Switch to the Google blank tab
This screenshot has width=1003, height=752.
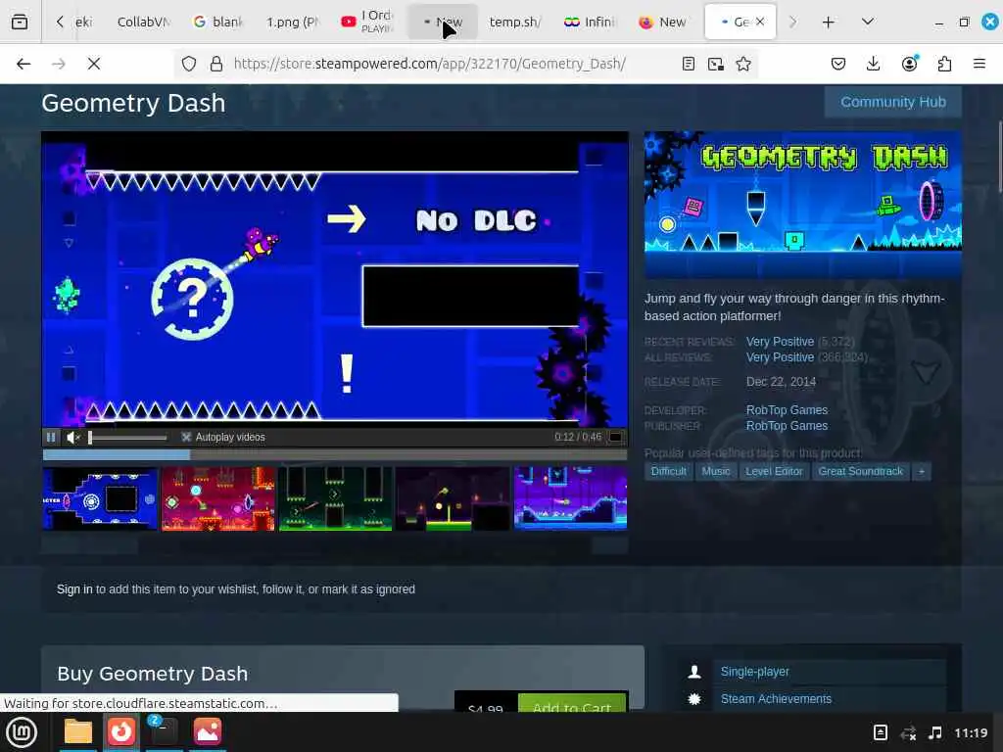point(218,22)
